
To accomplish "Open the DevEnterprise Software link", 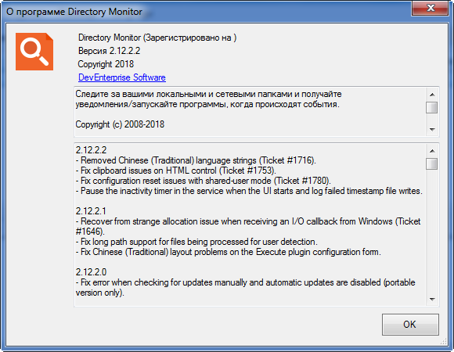I will (122, 77).
